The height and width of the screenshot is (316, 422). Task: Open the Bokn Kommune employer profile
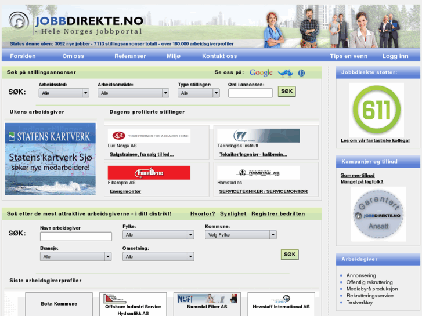[x=59, y=304]
